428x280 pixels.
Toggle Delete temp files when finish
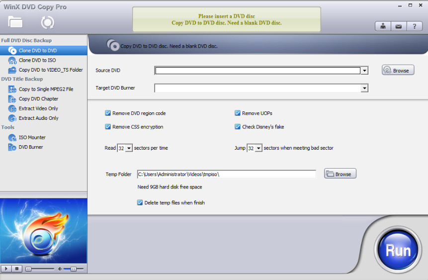(140, 203)
